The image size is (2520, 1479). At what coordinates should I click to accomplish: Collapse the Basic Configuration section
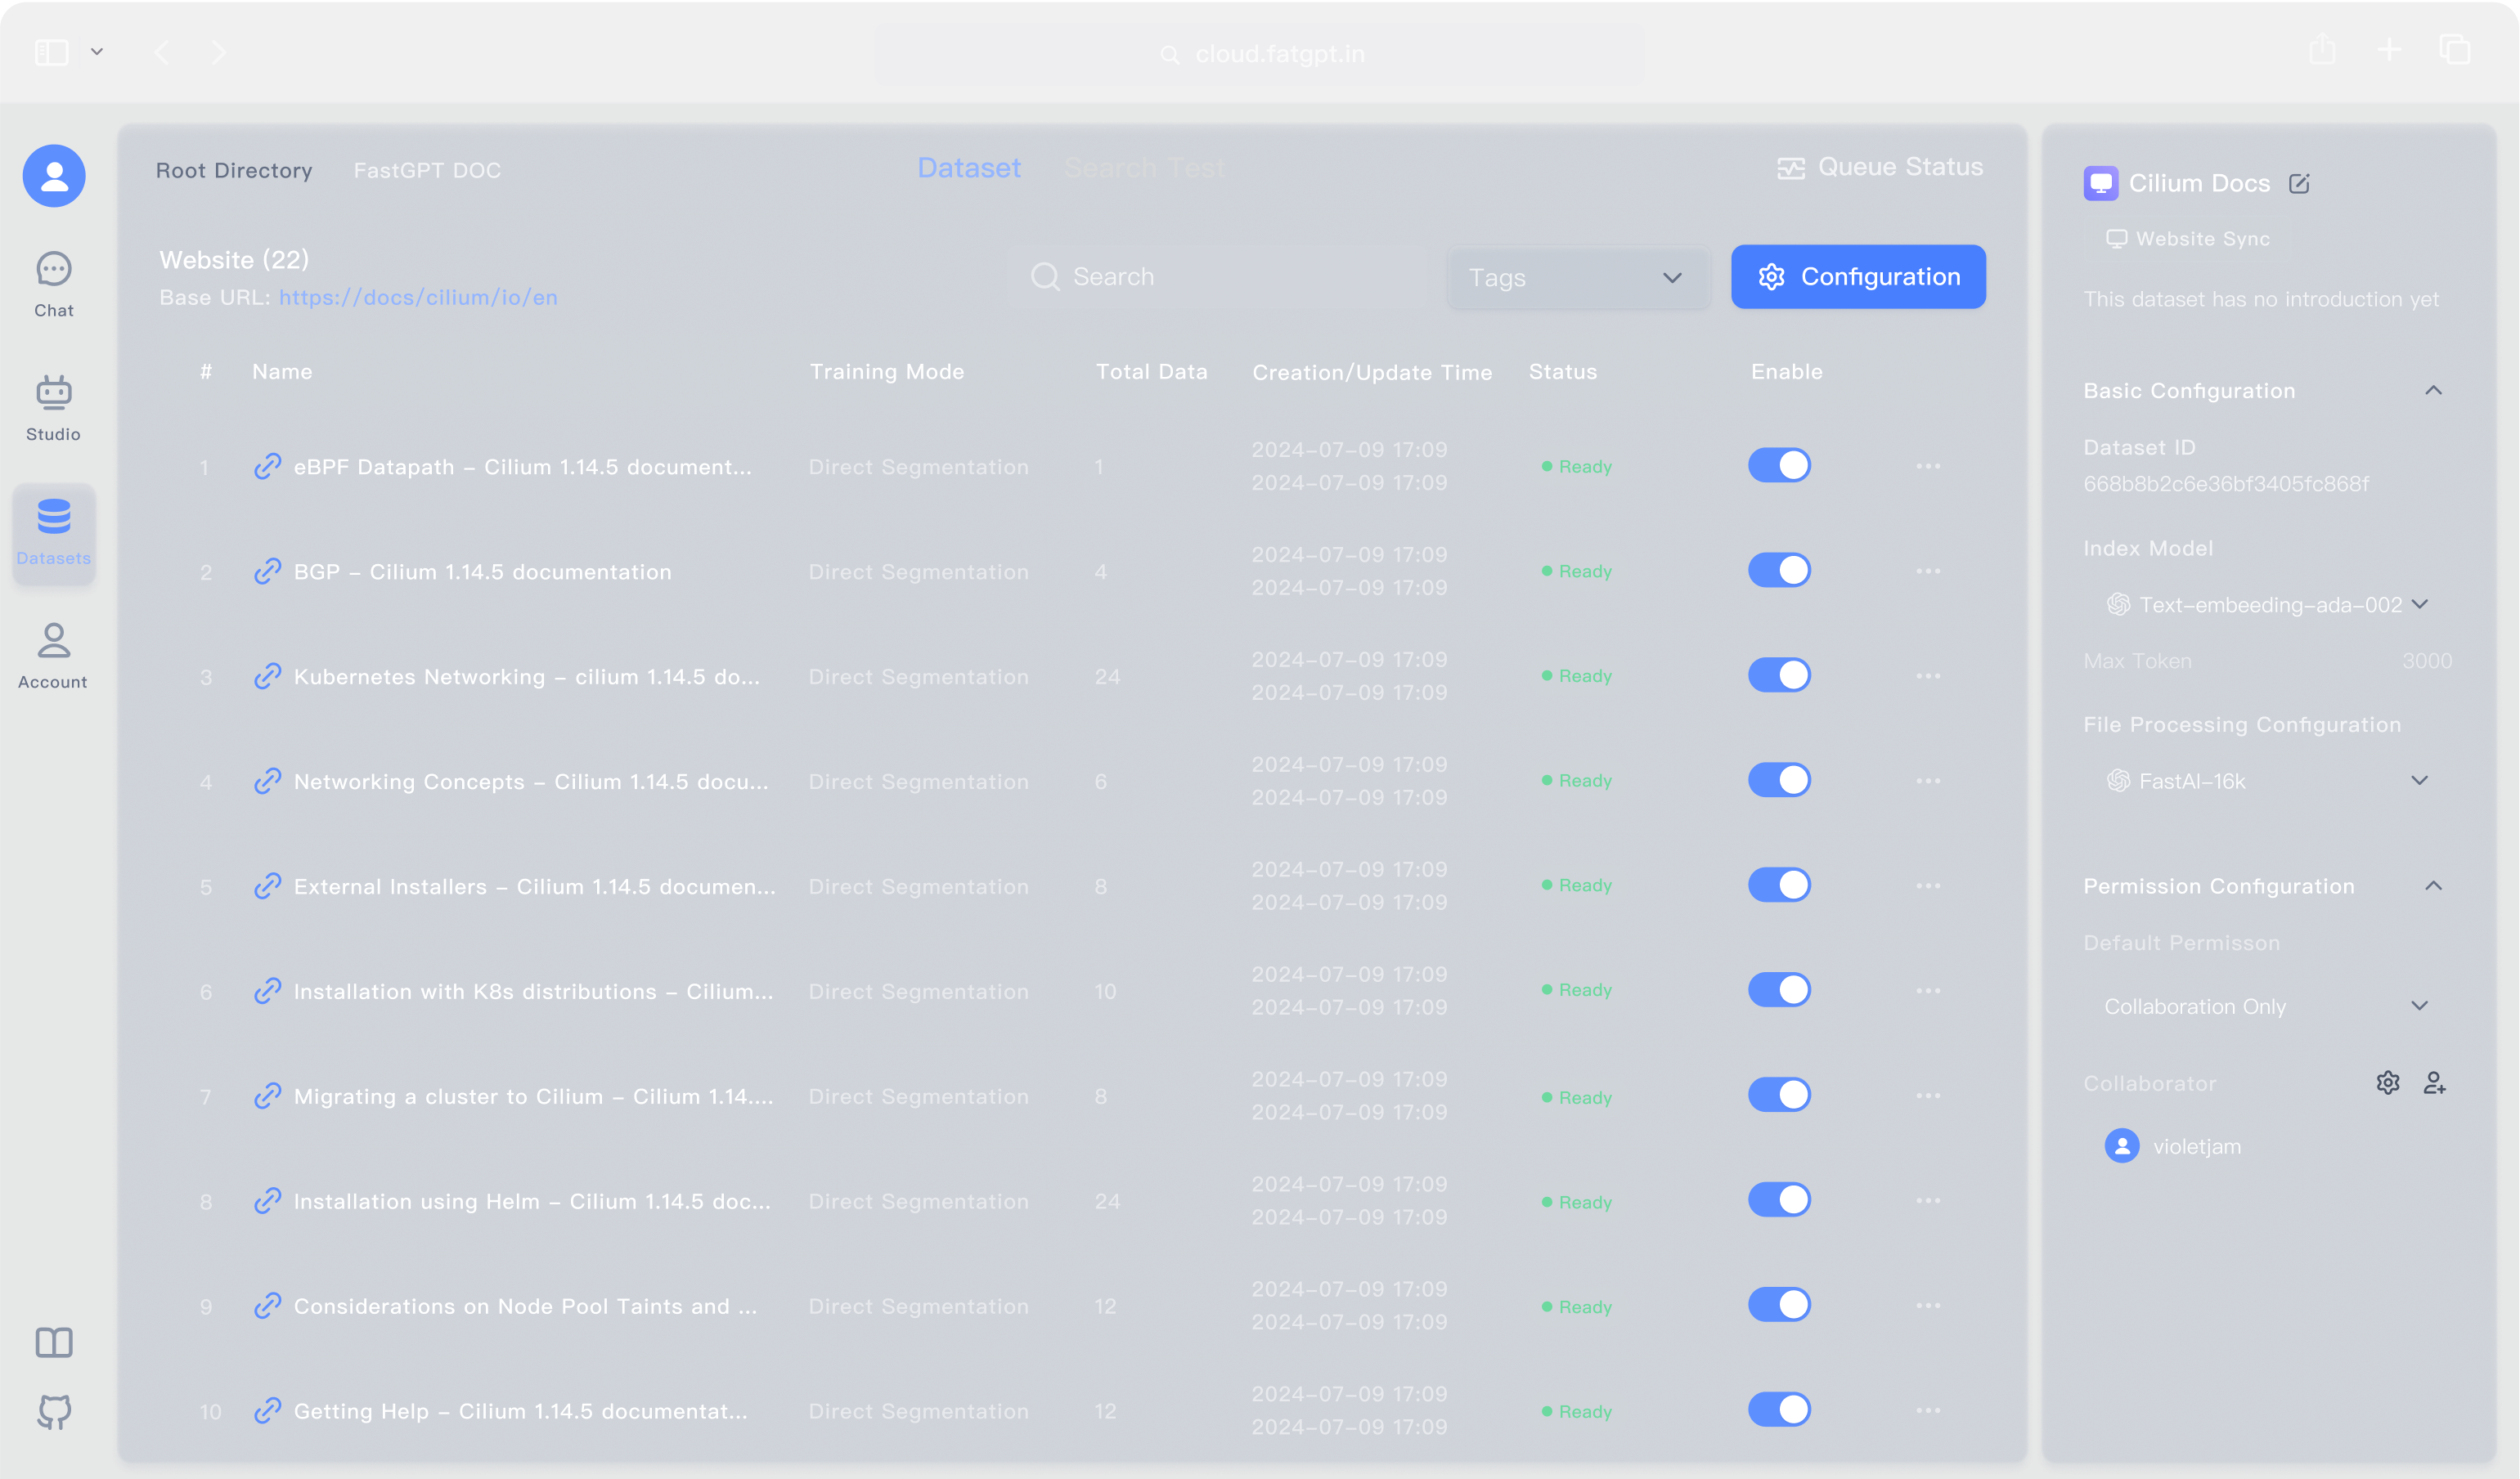(2433, 391)
